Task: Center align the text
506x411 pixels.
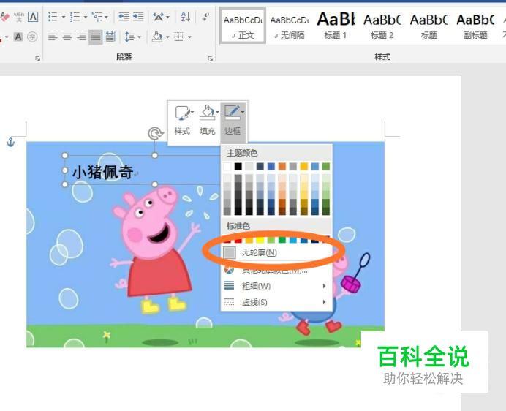Action: coord(67,37)
